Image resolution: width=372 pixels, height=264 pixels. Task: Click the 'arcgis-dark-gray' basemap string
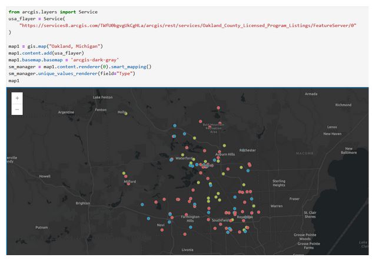tap(95, 60)
